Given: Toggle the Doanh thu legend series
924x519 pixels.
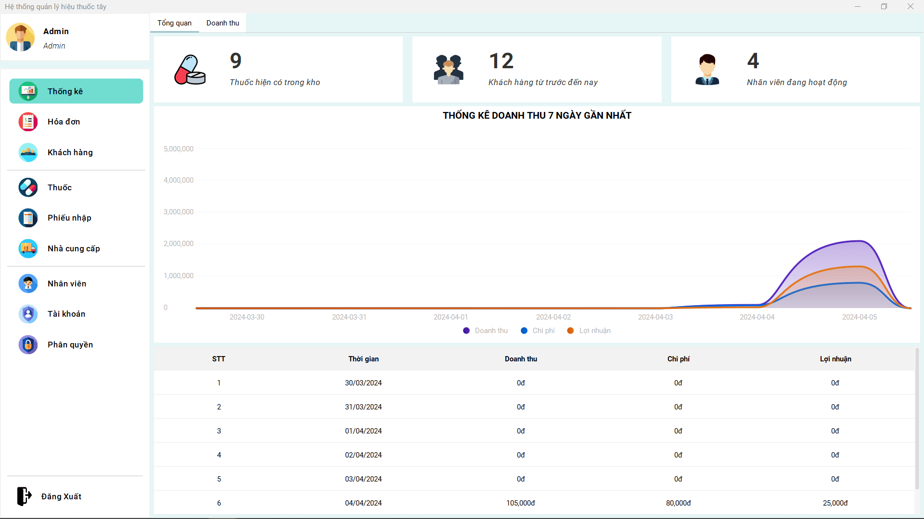Looking at the screenshot, I should click(485, 331).
